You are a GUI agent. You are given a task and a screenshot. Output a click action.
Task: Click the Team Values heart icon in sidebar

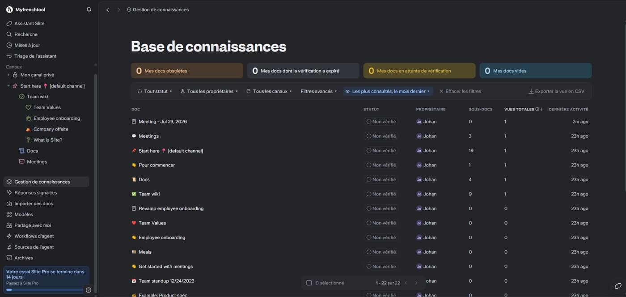click(28, 107)
